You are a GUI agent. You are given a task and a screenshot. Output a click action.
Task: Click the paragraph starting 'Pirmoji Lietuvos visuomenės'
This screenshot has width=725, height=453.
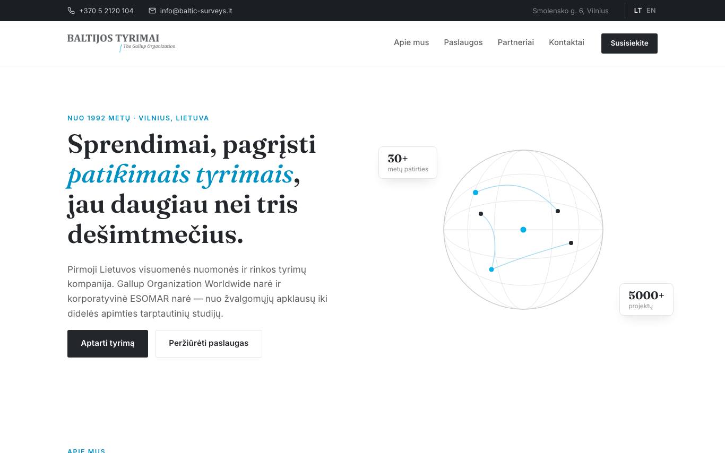click(197, 291)
